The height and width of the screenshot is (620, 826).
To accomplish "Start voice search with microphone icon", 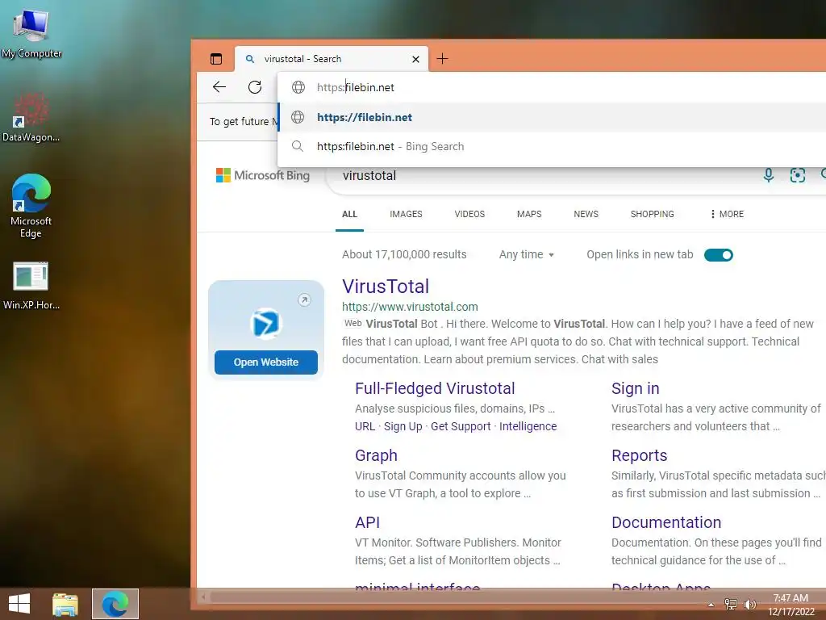I will point(769,175).
